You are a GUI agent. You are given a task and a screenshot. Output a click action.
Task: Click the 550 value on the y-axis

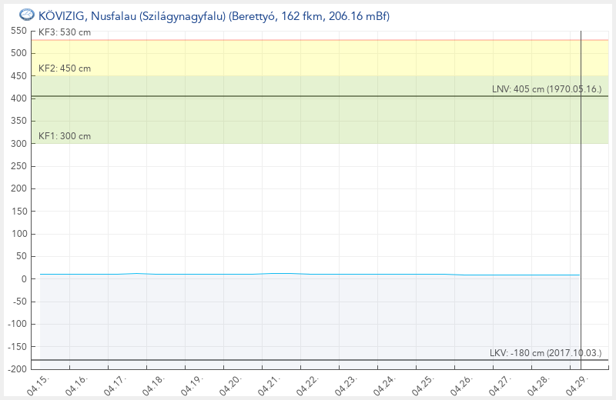19,31
